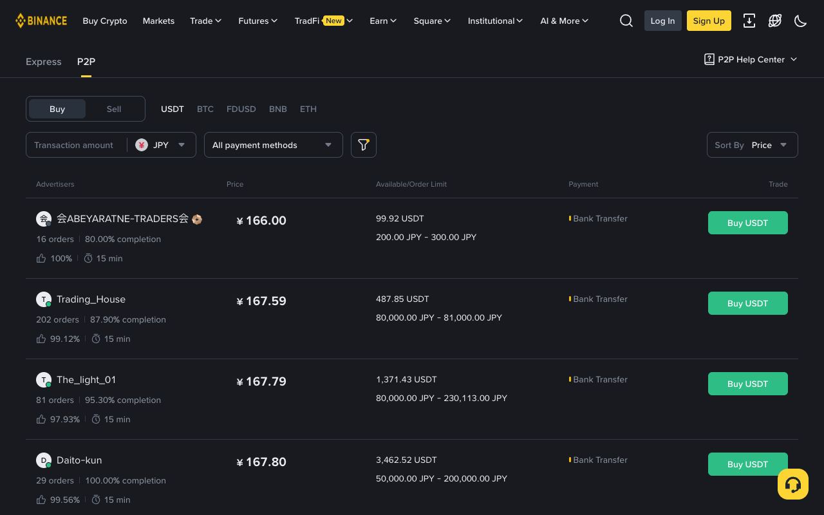Open the filter funnel icon

(364, 145)
